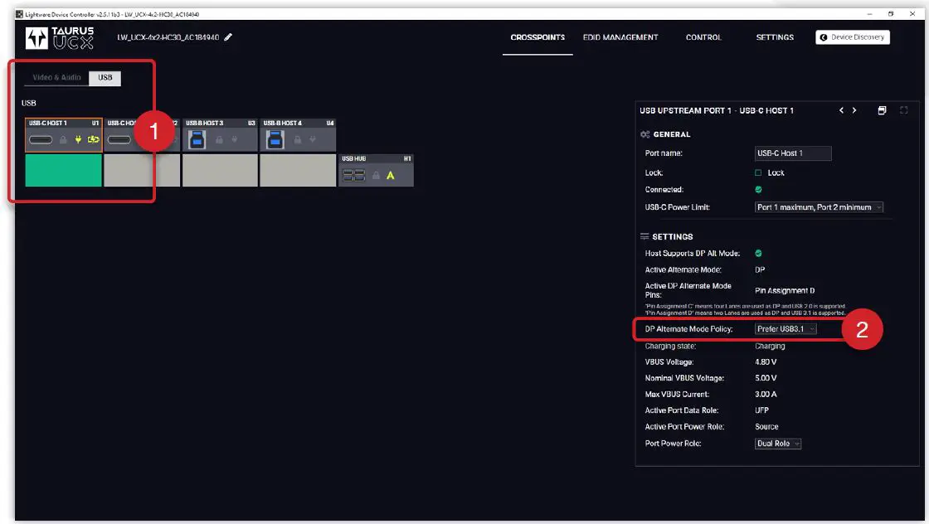Select the USB tab
The image size is (929, 524).
tap(105, 78)
